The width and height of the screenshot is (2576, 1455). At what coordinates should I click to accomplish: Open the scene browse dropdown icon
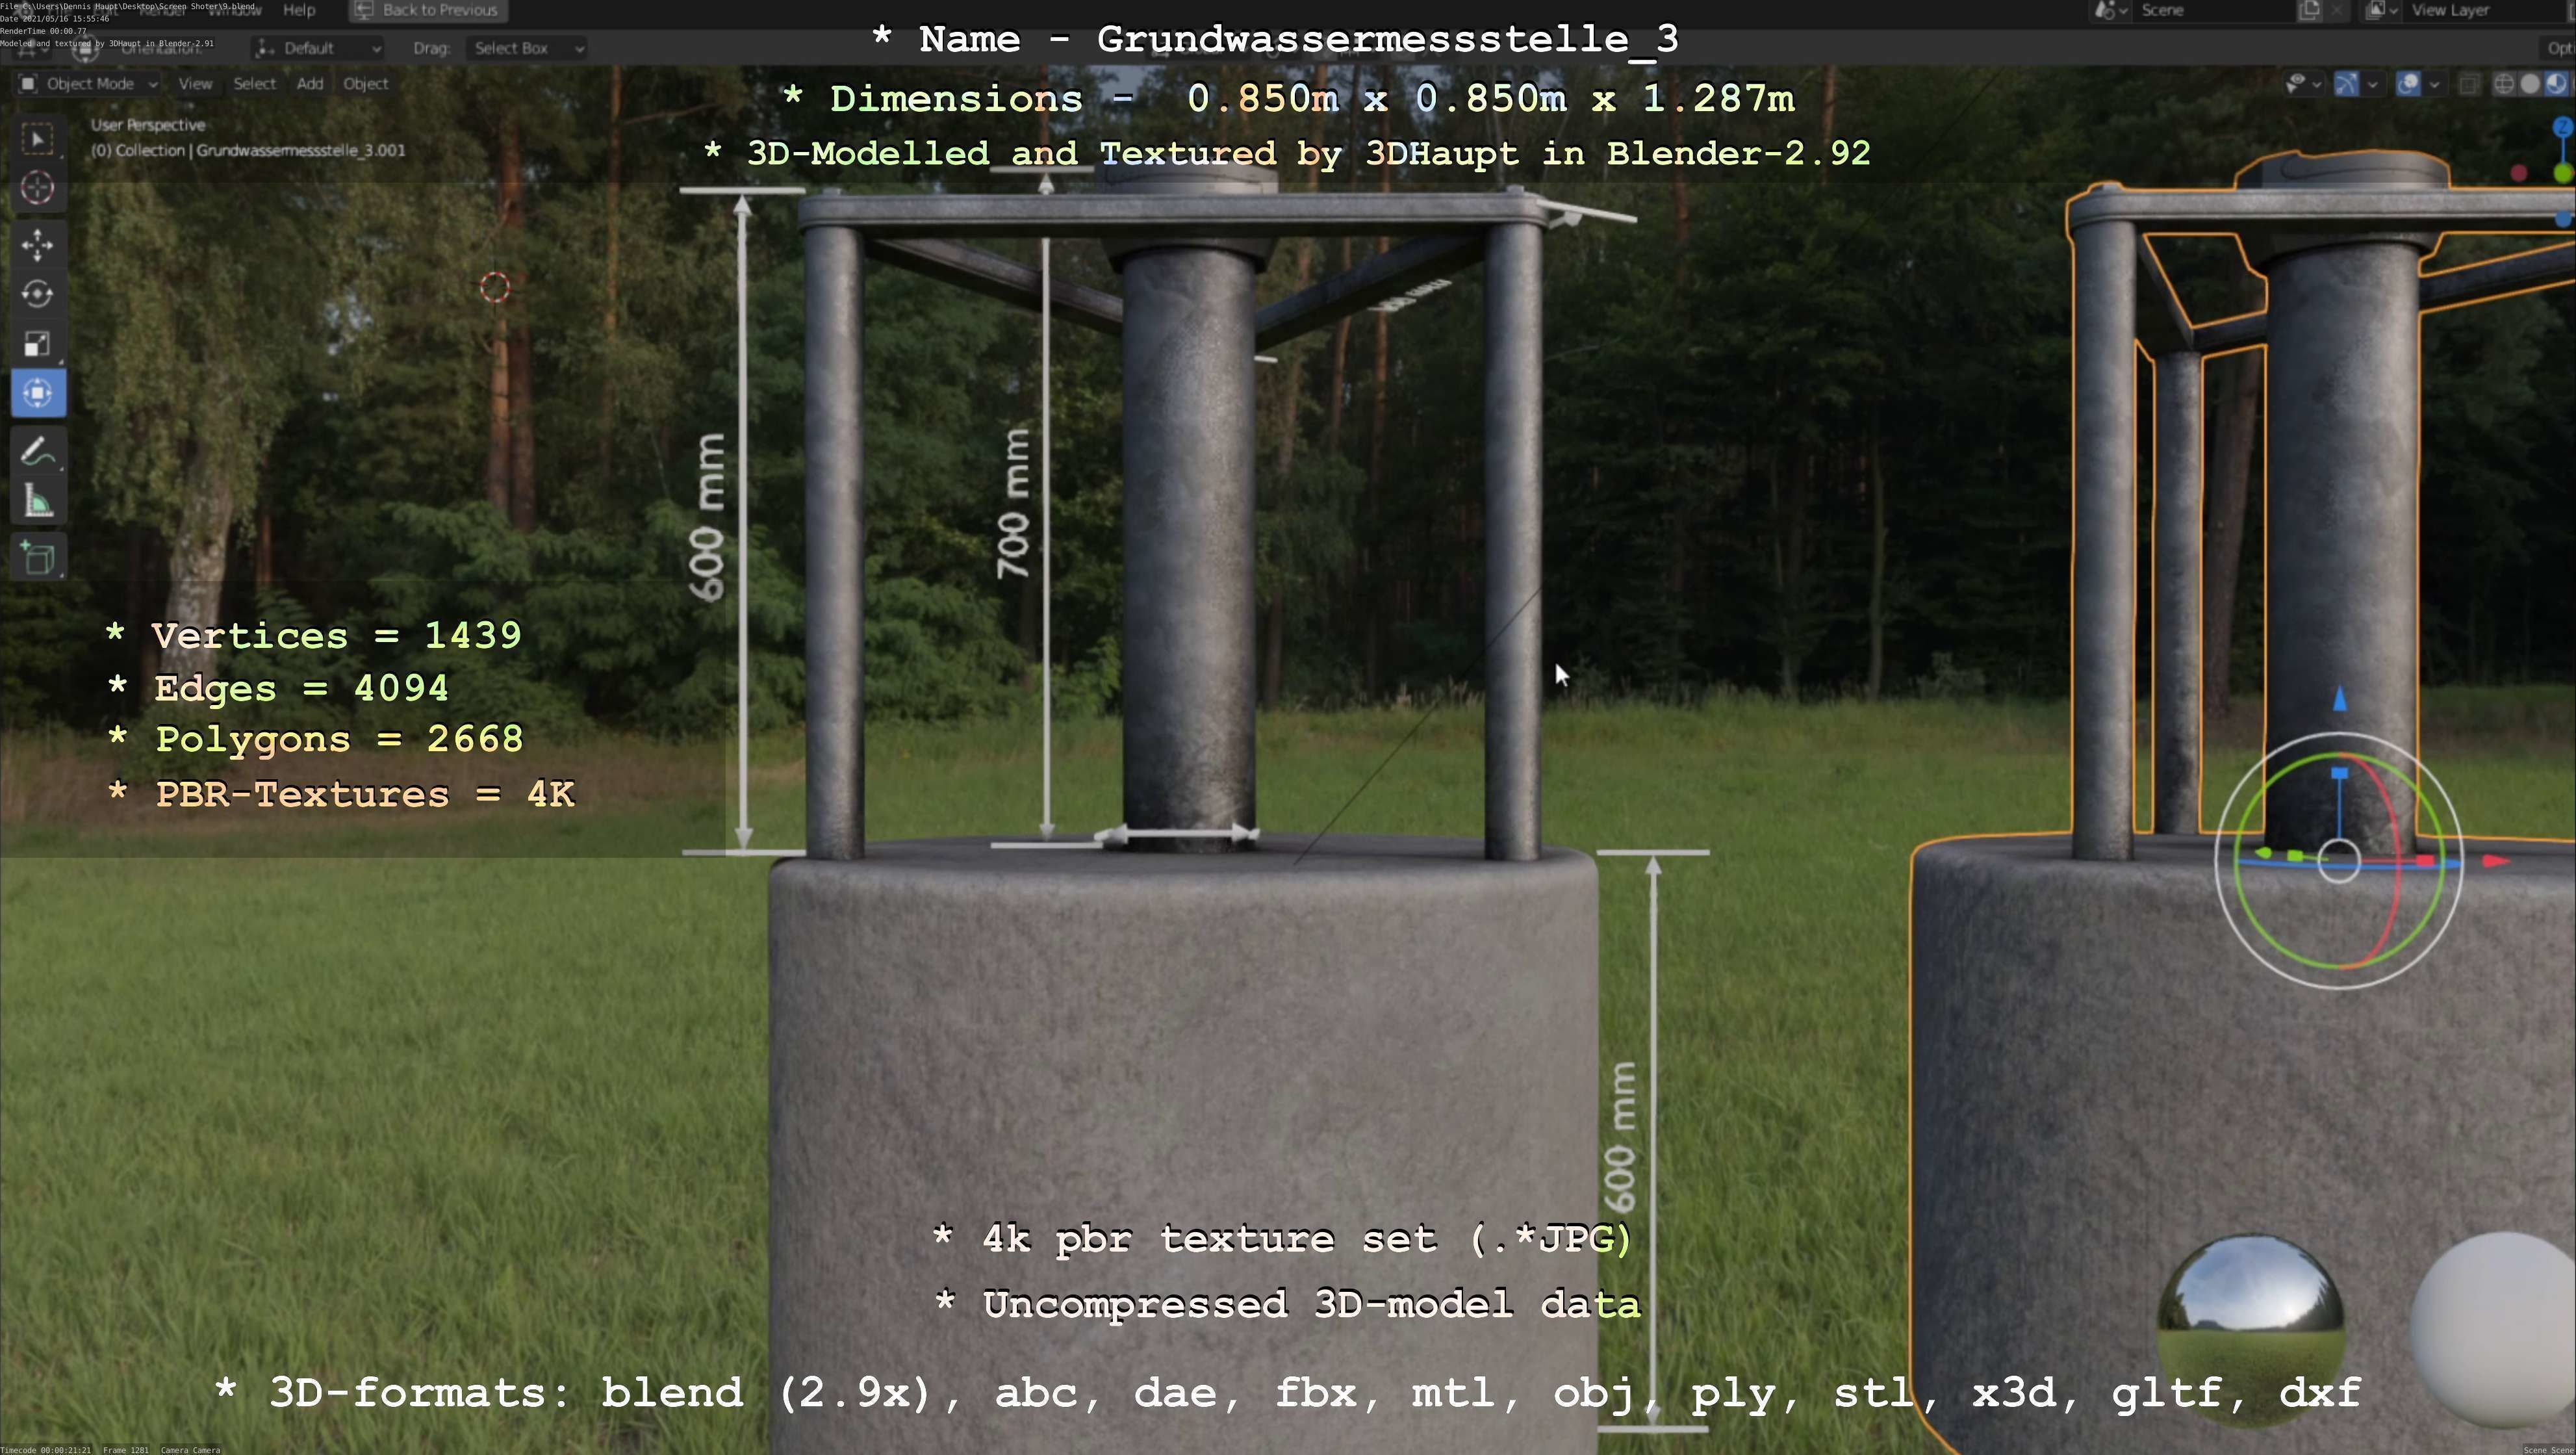[x=2110, y=10]
